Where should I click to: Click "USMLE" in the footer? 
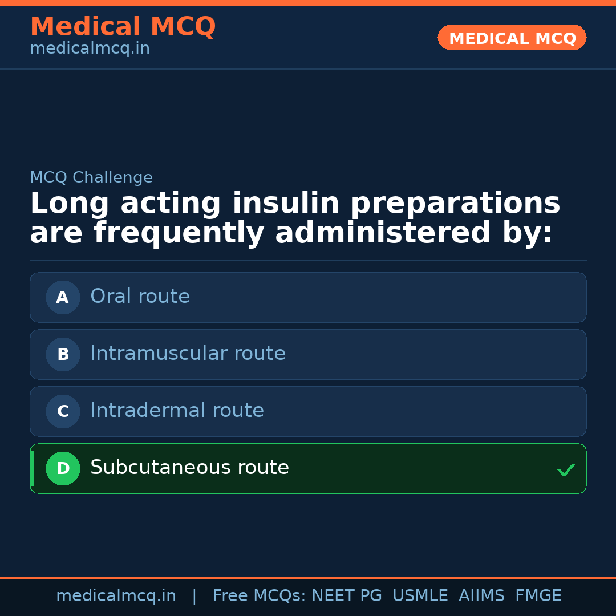420,596
